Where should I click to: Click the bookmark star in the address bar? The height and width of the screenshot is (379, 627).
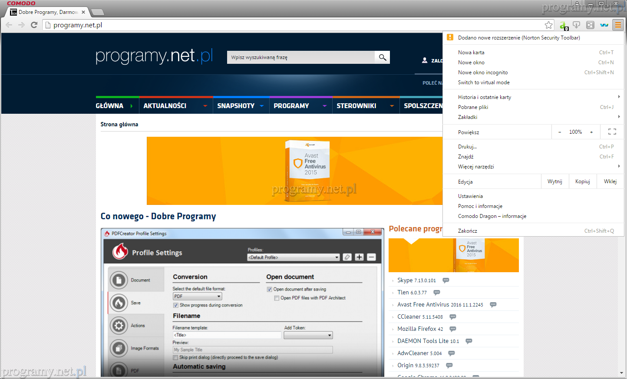[548, 25]
